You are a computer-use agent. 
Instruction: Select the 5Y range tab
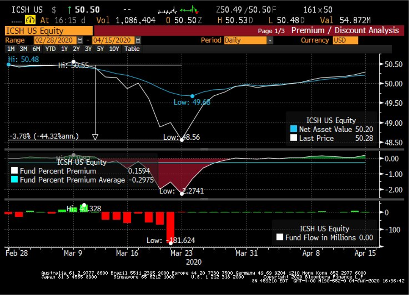click(100, 49)
